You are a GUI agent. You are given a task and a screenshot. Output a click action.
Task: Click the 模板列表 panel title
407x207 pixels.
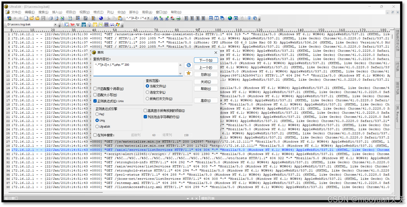tap(208, 198)
